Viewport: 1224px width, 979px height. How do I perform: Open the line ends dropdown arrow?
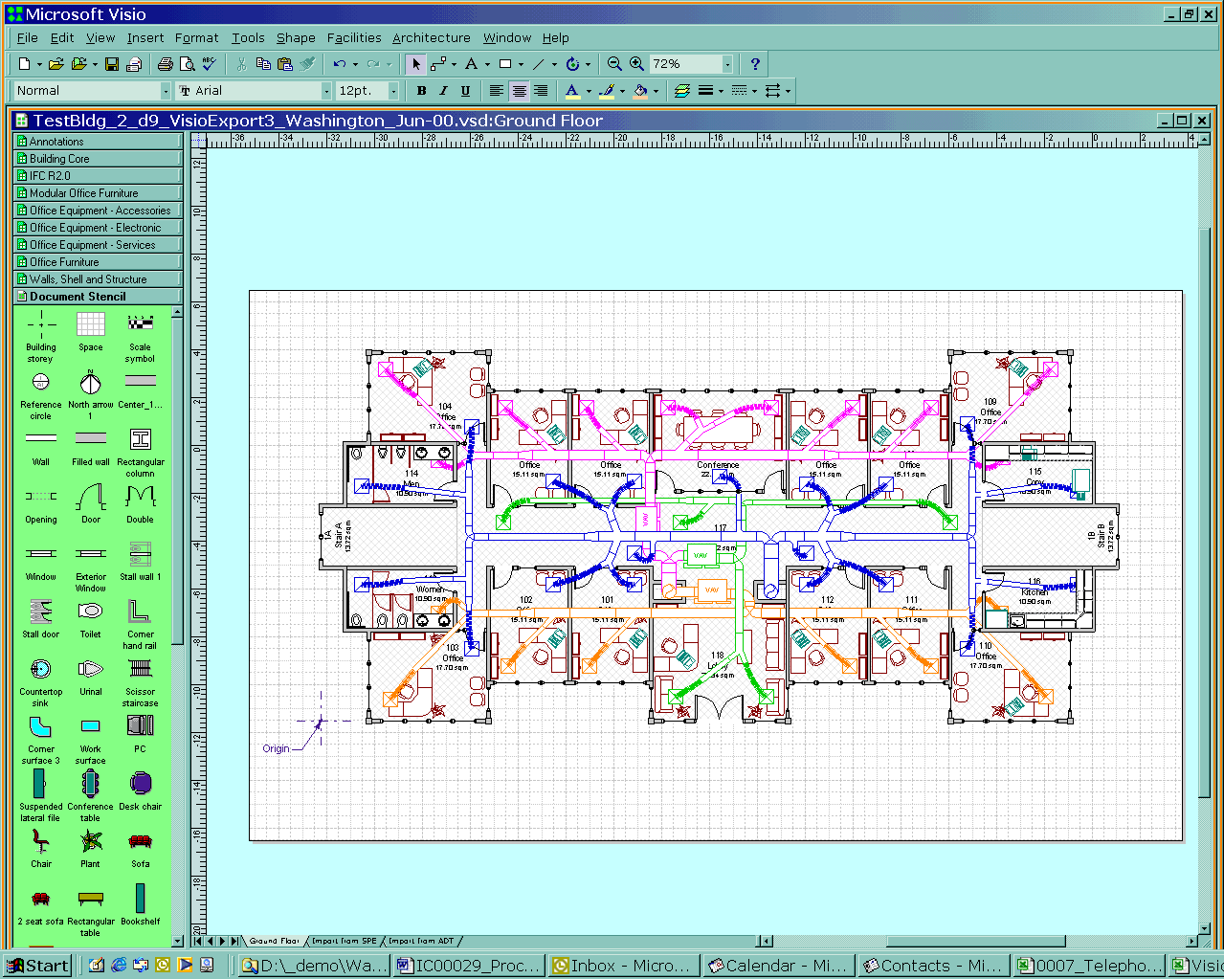[789, 91]
